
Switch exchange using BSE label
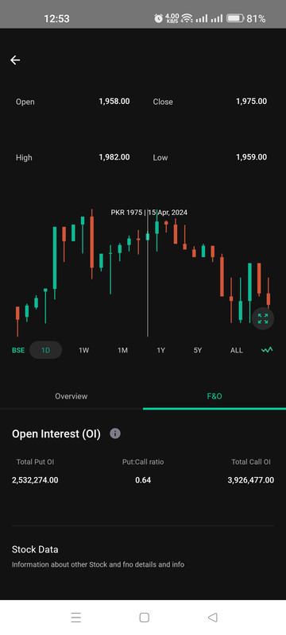[18, 350]
